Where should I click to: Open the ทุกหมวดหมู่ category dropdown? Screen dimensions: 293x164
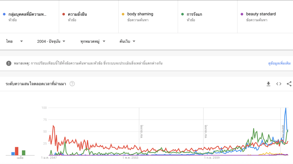[93, 41]
